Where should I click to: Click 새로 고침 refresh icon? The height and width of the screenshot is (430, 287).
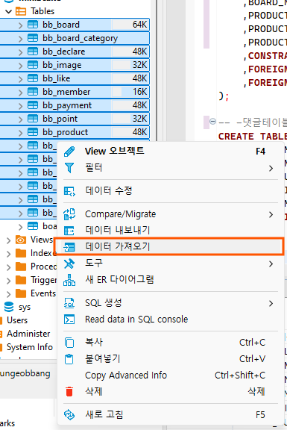point(69,414)
